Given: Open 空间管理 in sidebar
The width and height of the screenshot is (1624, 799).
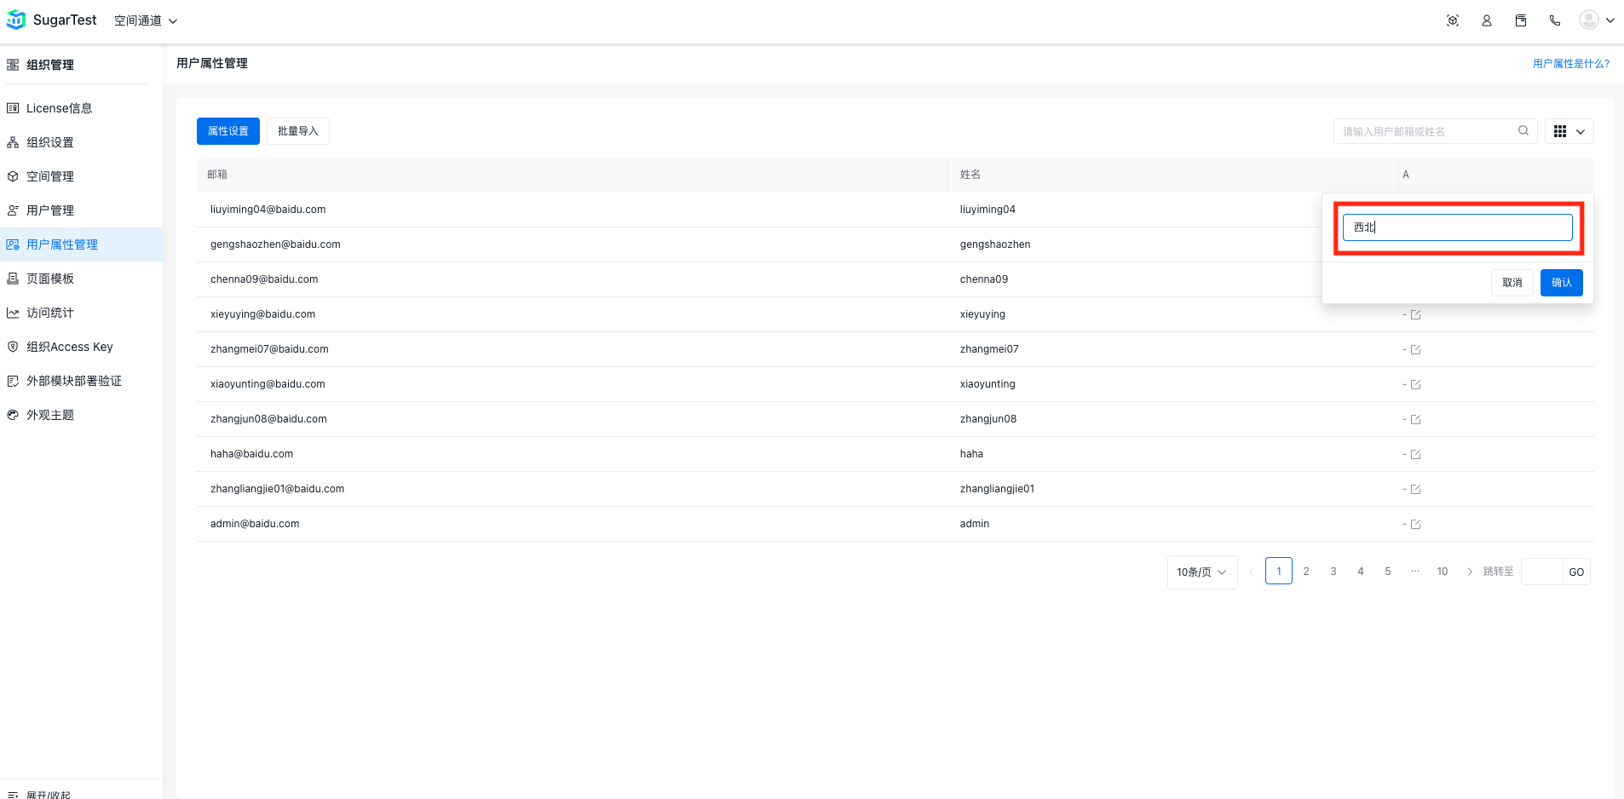Looking at the screenshot, I should click(x=81, y=176).
